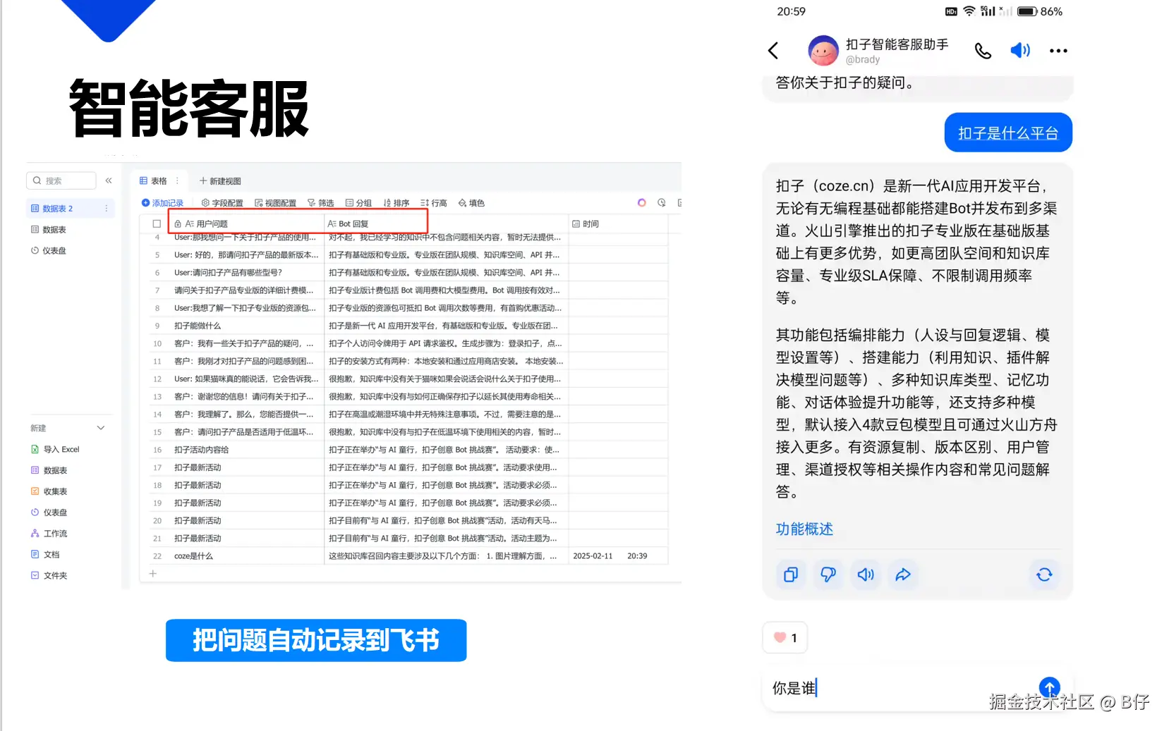Choose 收集表 in the 新建 list
The image size is (1169, 731).
pyautogui.click(x=49, y=491)
